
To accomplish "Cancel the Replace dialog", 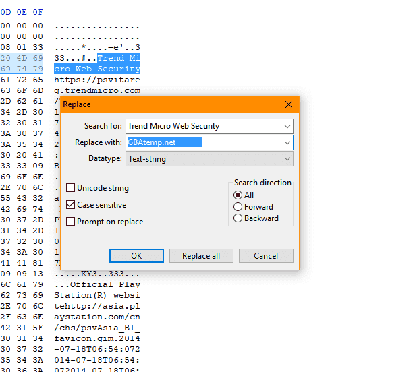I will tap(266, 256).
